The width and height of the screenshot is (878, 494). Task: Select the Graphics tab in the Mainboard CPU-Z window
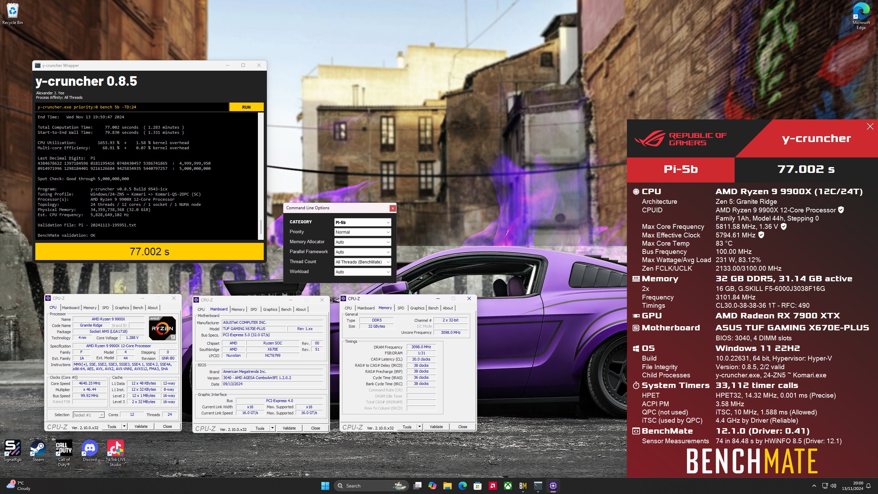pyautogui.click(x=270, y=309)
